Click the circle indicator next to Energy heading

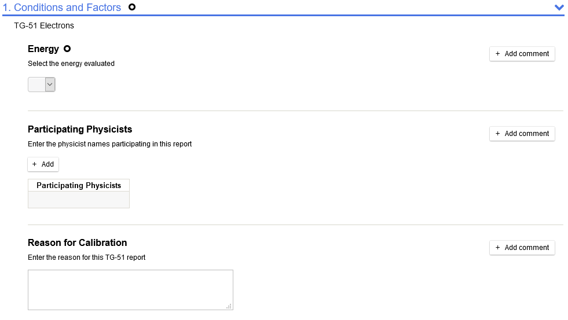point(67,49)
